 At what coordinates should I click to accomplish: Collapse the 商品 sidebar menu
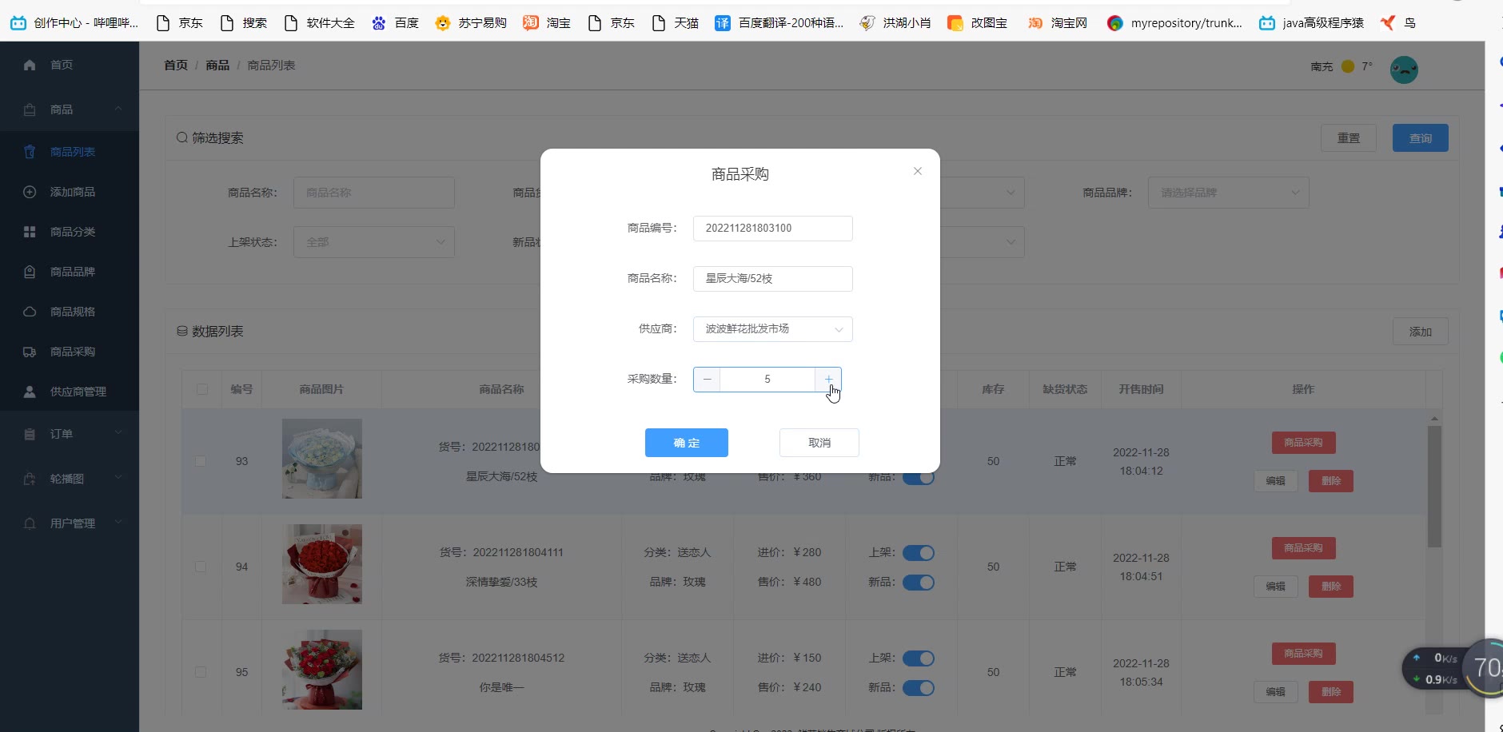click(118, 109)
